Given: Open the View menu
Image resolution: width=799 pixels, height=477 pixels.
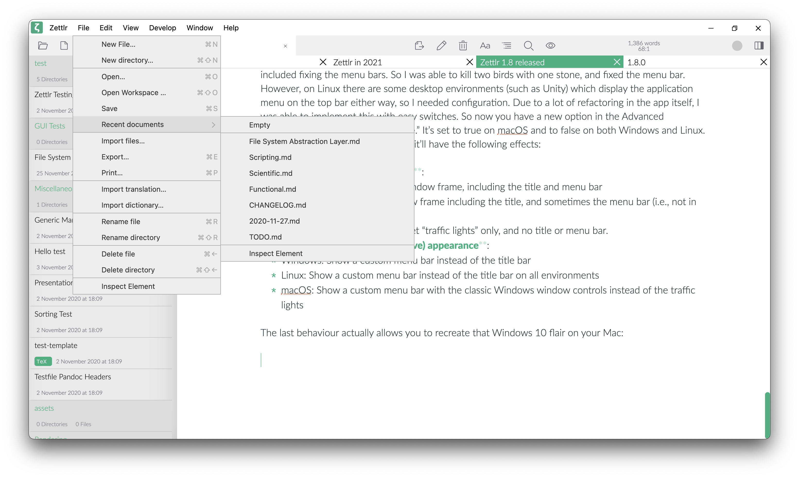Looking at the screenshot, I should 130,28.
